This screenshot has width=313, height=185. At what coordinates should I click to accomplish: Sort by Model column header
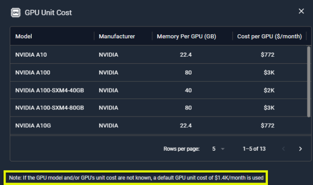click(x=24, y=36)
